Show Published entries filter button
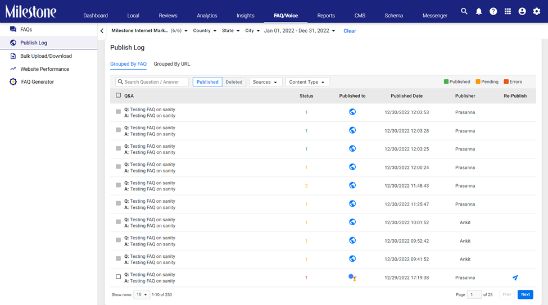This screenshot has width=548, height=305. point(207,82)
